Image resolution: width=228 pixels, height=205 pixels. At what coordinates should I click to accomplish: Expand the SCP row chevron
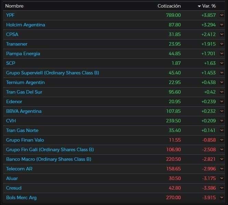pyautogui.click(x=222, y=63)
